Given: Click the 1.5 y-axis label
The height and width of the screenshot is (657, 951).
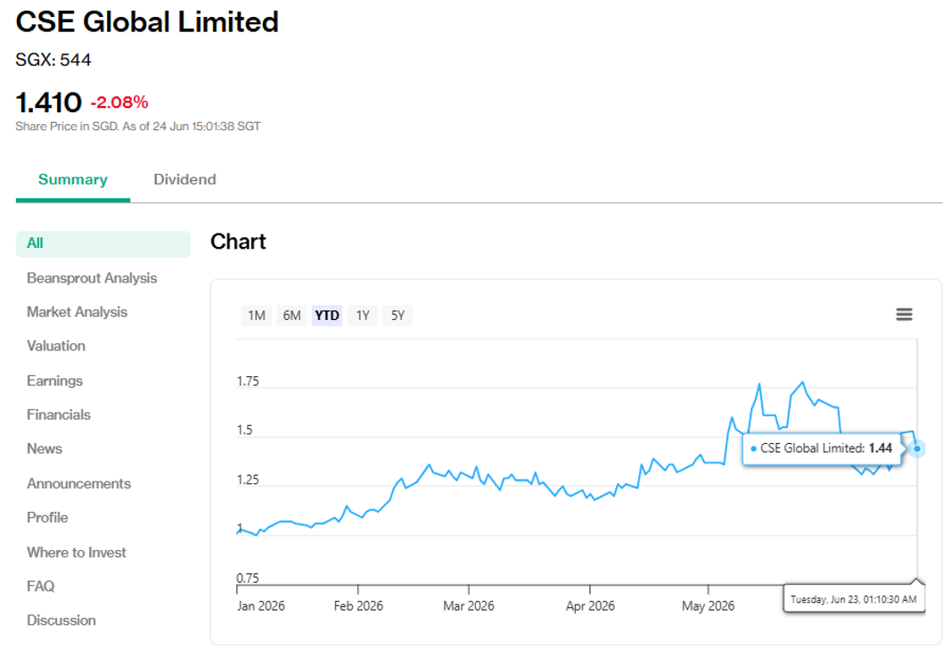Looking at the screenshot, I should (244, 430).
